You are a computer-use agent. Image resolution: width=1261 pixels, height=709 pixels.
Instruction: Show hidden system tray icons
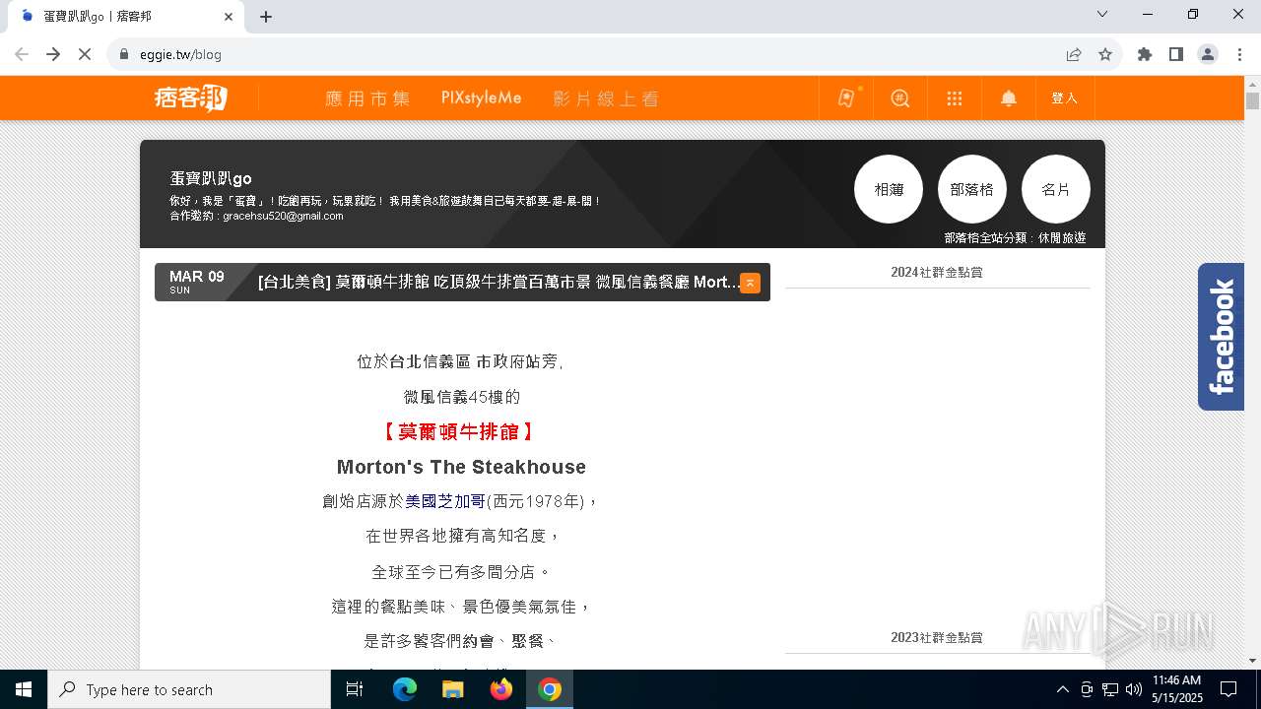1062,689
